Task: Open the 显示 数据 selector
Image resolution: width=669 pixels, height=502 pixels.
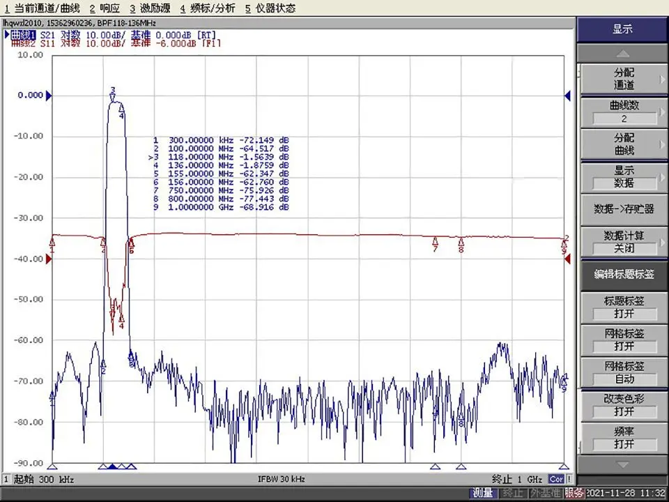Action: click(622, 176)
